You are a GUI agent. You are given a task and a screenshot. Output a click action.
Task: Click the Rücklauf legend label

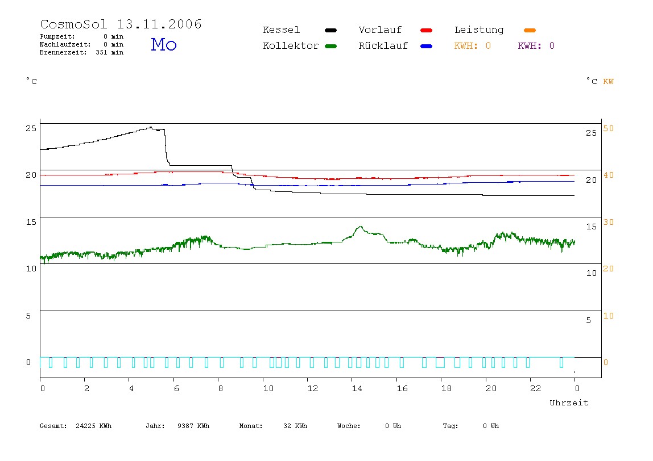[x=383, y=46]
